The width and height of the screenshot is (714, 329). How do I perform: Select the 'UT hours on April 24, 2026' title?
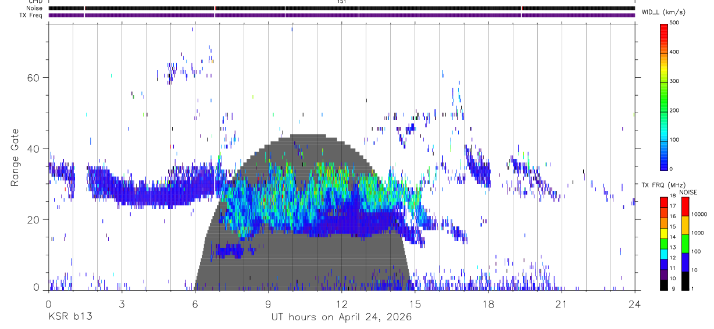341,317
